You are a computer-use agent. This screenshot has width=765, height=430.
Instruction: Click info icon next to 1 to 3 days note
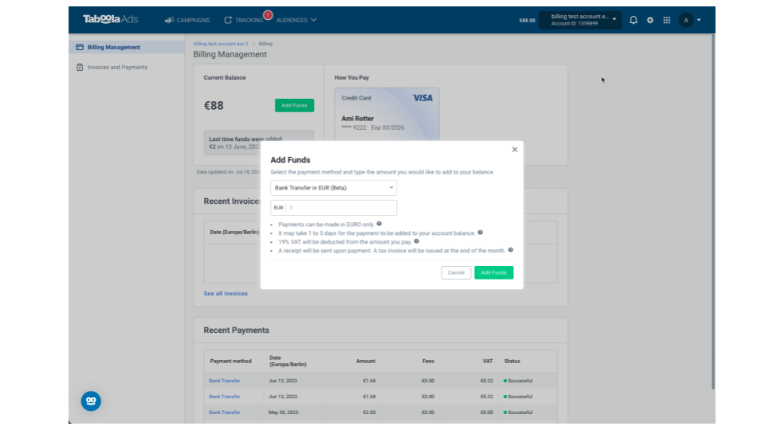click(x=480, y=233)
